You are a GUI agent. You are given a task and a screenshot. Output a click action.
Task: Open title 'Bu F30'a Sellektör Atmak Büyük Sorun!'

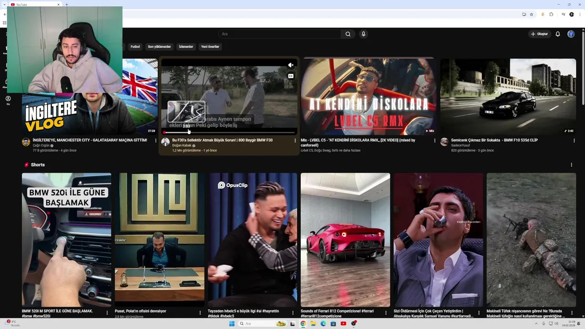[x=222, y=140]
